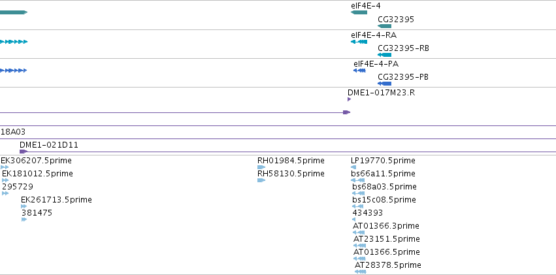Click the AT01366.3prime EST glyph
Viewport: 556px width, 275px height.
click(x=359, y=233)
